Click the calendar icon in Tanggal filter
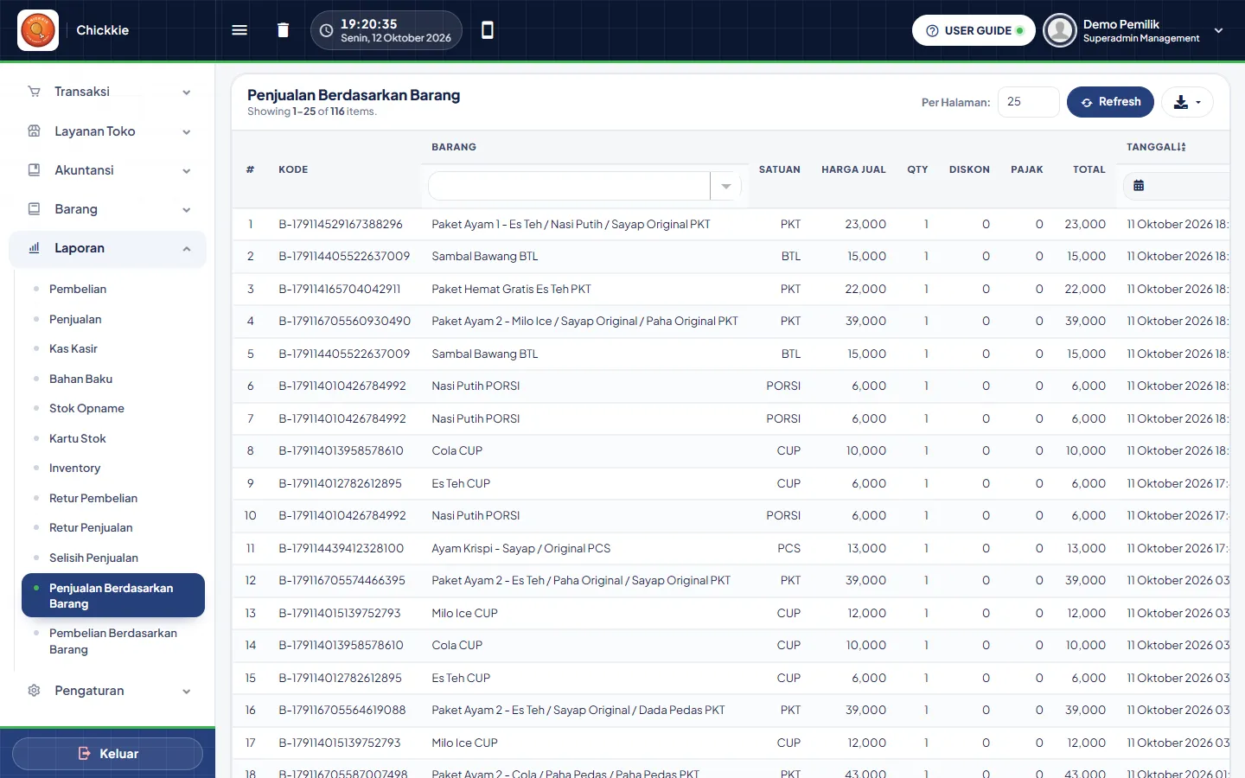Screen dimensions: 1245x778 point(1139,186)
